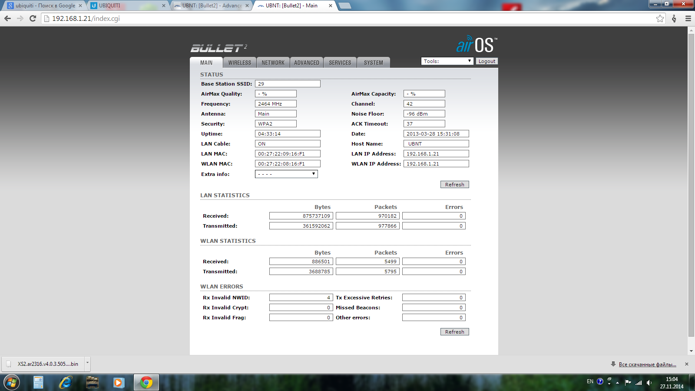The height and width of the screenshot is (391, 695).
Task: Click the Uptime value '04:33:14'
Action: pos(288,134)
